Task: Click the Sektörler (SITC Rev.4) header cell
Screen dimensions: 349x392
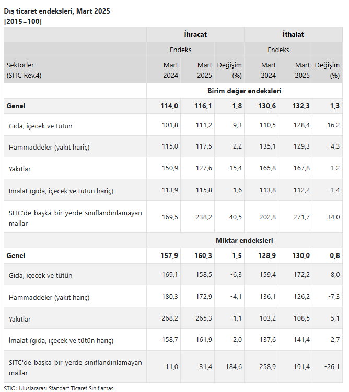Action: 24,70
